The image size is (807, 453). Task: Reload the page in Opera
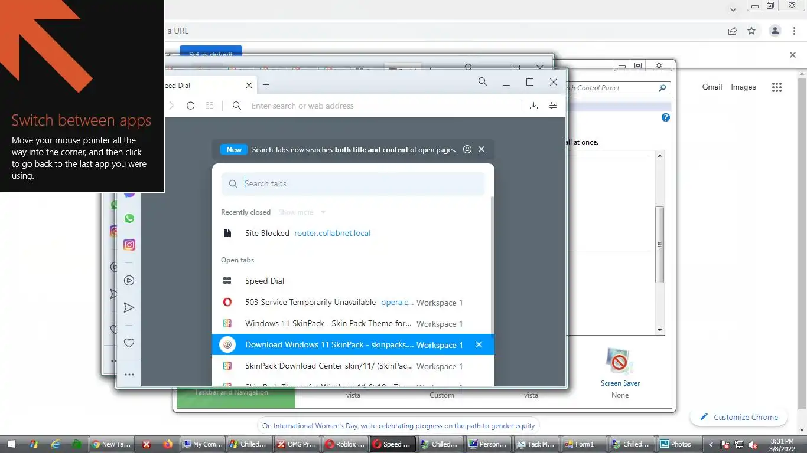(x=190, y=106)
